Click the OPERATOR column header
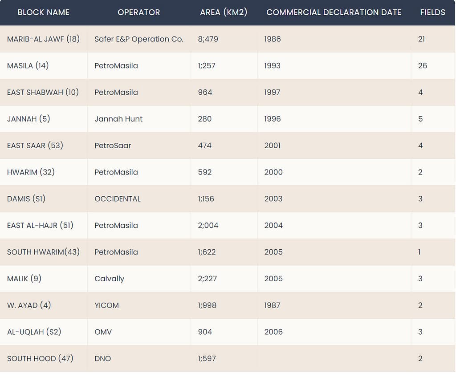Viewport: 456px width, 381px height. point(138,12)
